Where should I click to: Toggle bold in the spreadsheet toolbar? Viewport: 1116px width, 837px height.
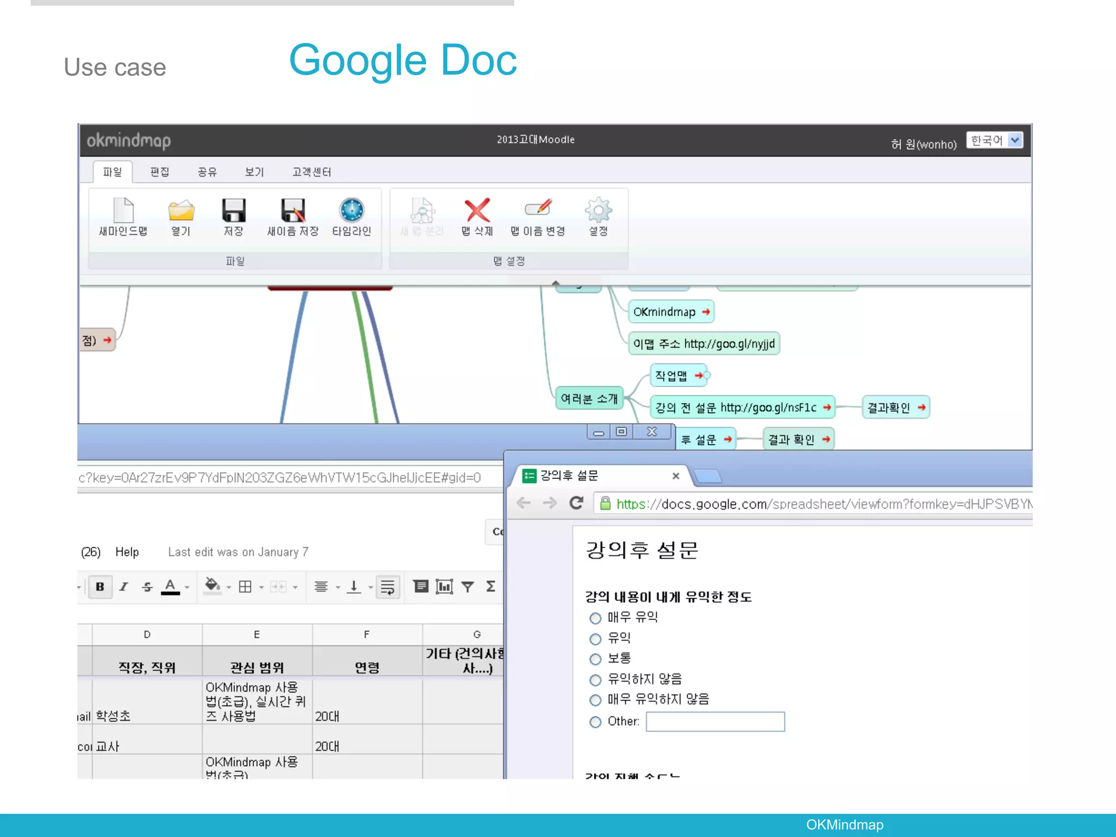[100, 587]
